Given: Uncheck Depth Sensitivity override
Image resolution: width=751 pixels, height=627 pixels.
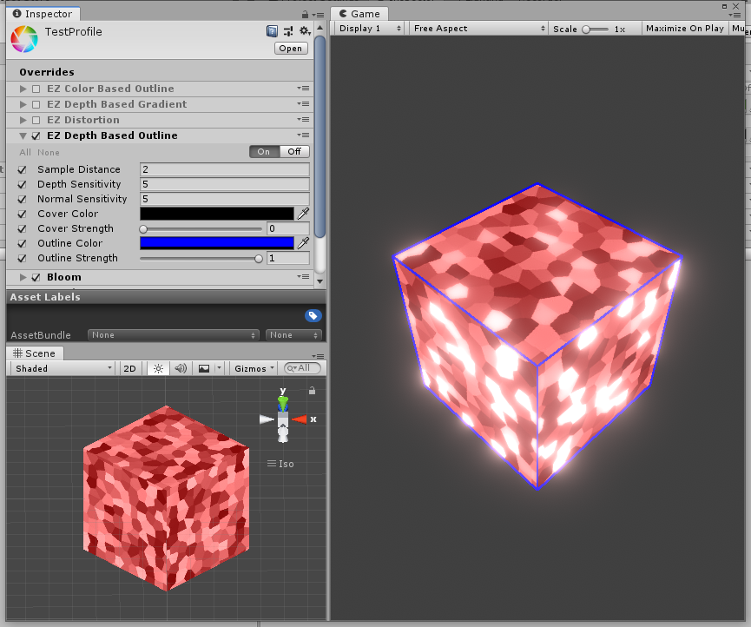Looking at the screenshot, I should (22, 184).
